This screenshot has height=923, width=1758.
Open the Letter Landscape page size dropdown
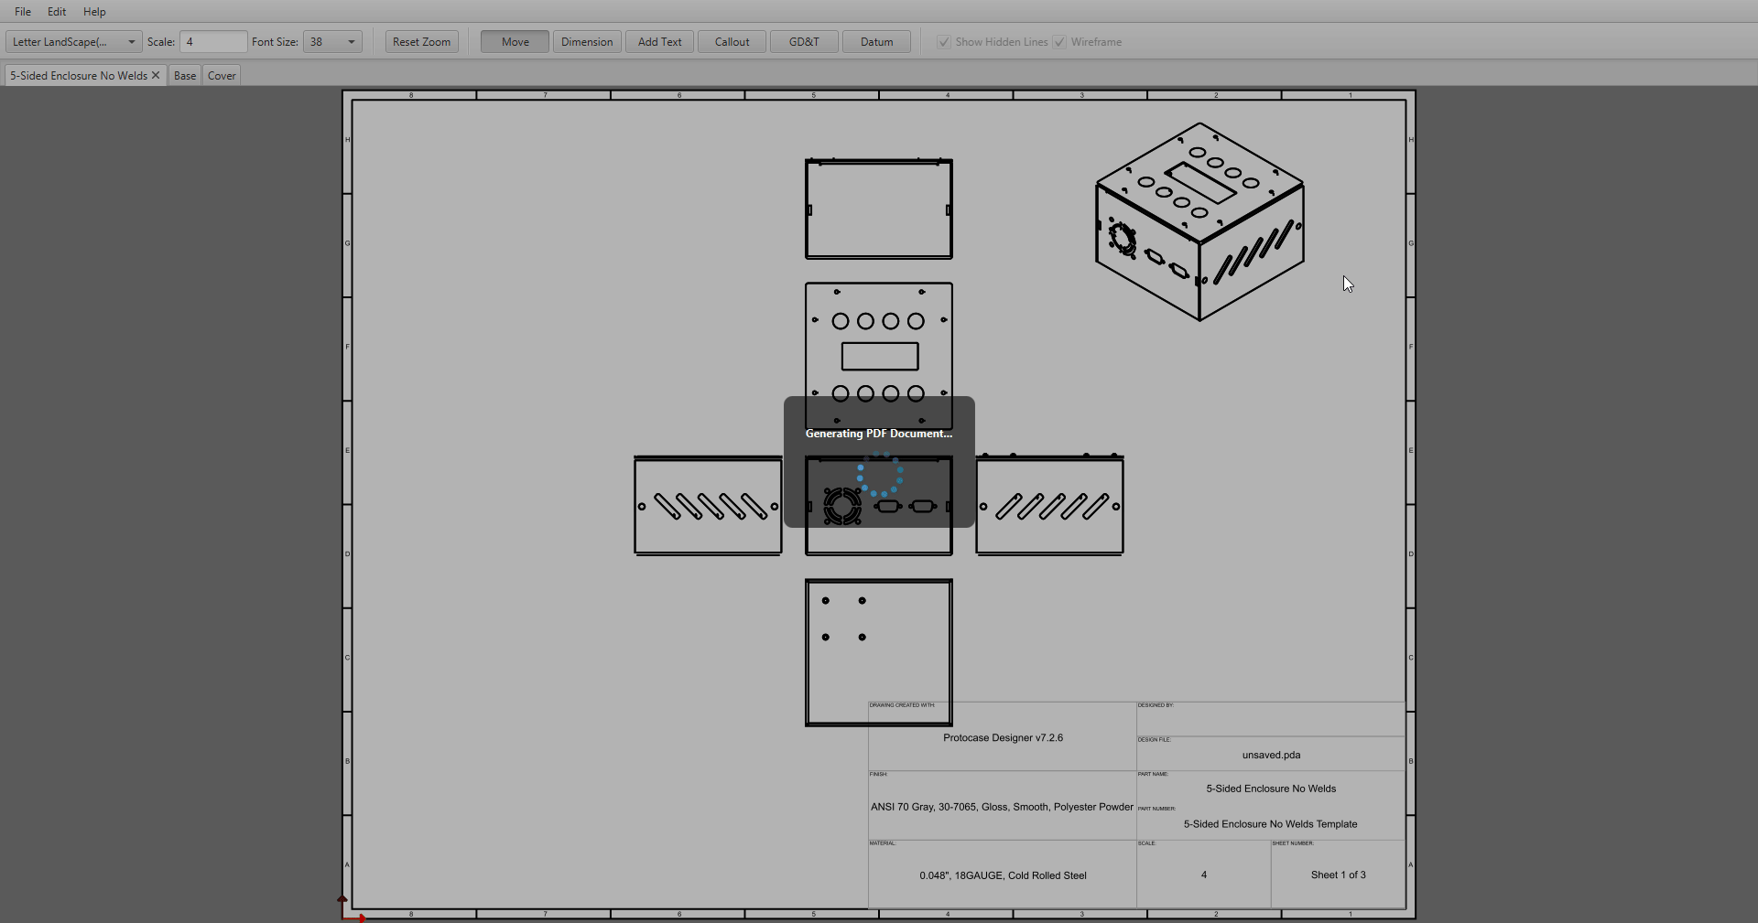coord(73,42)
